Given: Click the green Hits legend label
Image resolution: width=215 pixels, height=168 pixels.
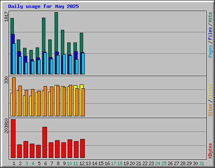Looking at the screenshot, I should pyautogui.click(x=210, y=17).
